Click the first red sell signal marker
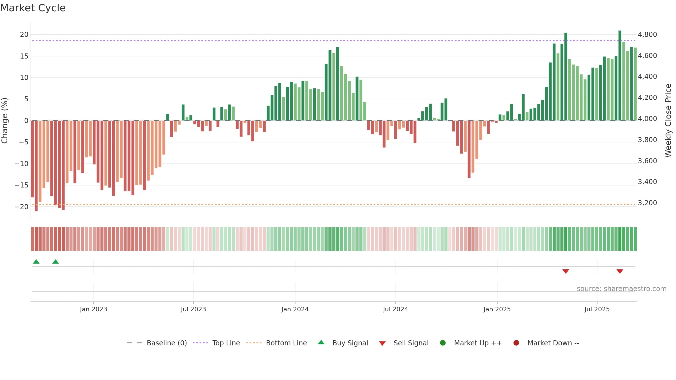Screen dimensions: 676x380 (x=566, y=271)
